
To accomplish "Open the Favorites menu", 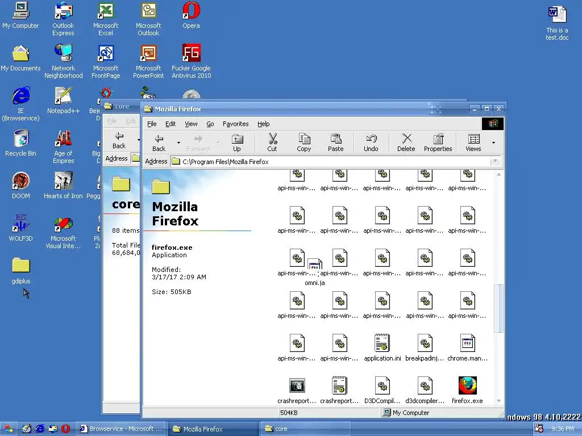I will 236,124.
